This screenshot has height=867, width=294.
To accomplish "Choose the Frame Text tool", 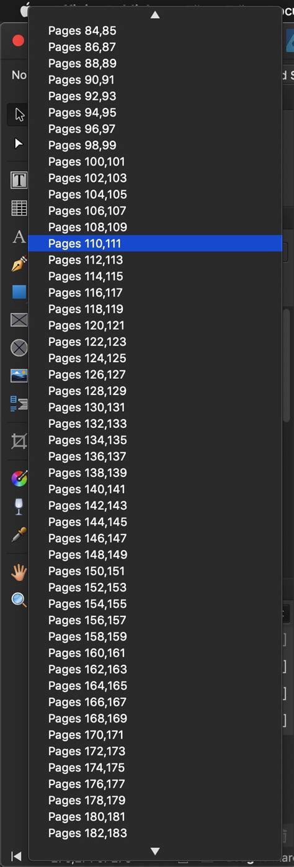I will [19, 180].
